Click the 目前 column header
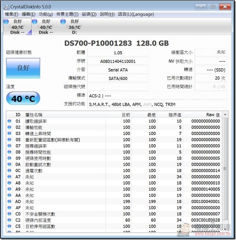Image resolution: width=236 pixels, height=240 pixels. [119, 114]
